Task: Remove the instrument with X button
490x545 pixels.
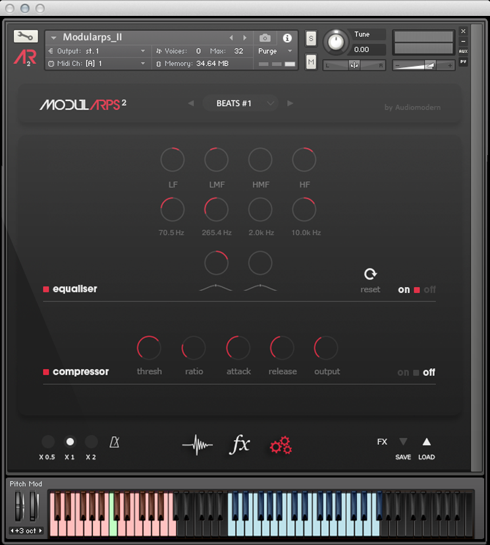Action: point(463,31)
